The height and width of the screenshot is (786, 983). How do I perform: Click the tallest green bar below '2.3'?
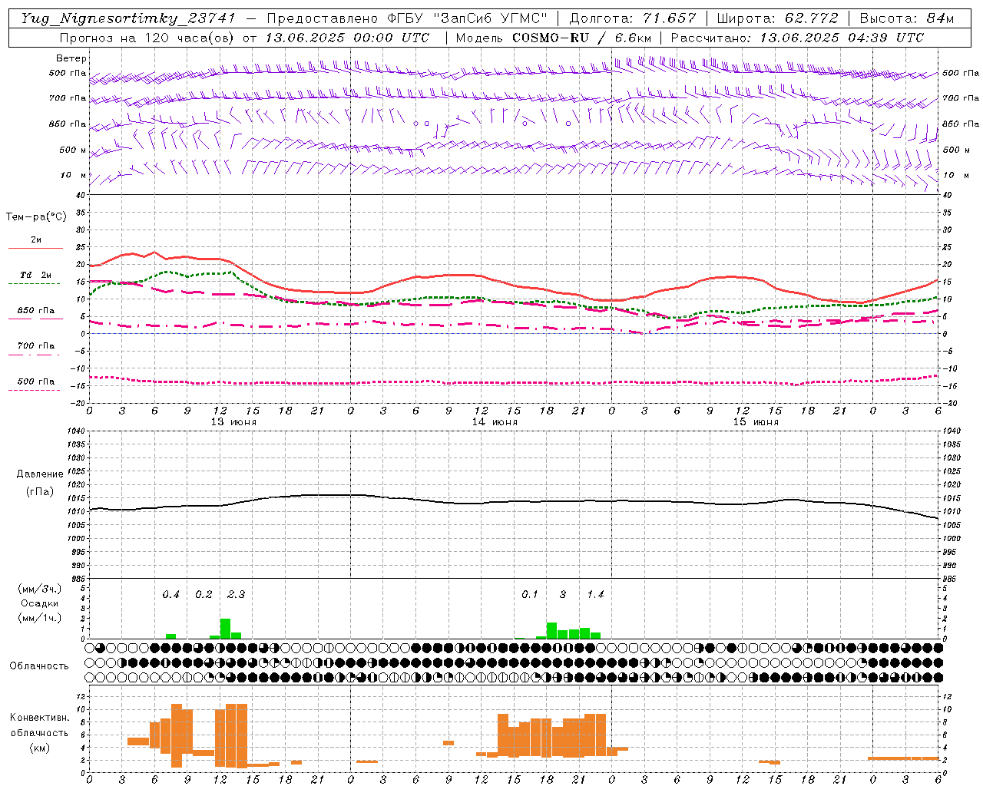[x=225, y=629]
